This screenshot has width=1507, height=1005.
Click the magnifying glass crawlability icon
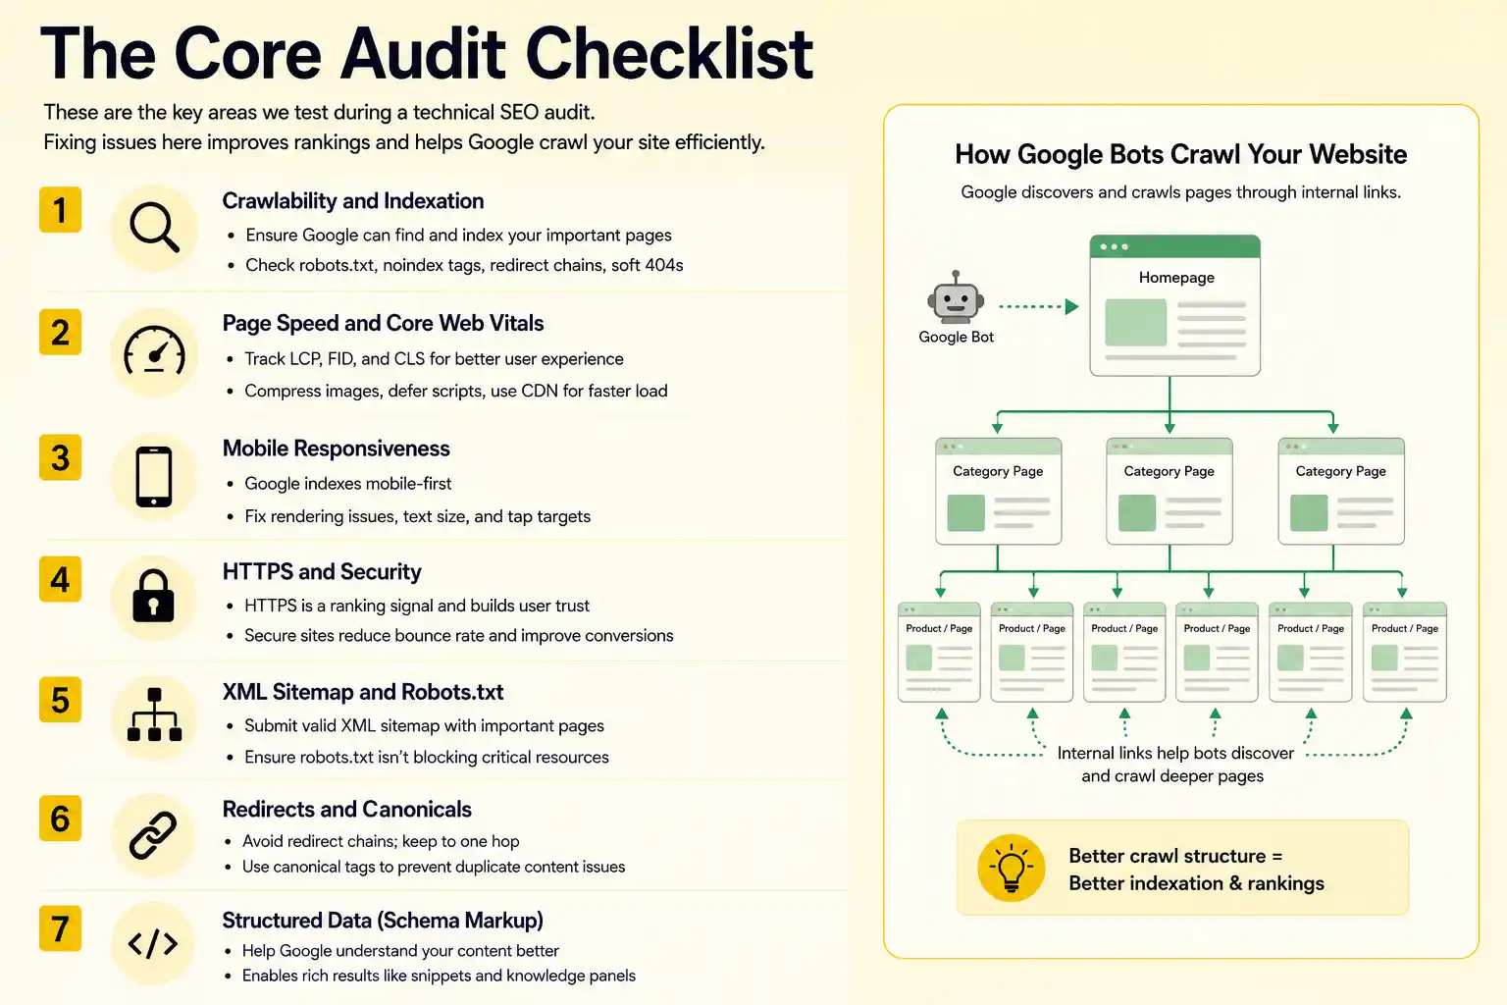[x=155, y=228]
